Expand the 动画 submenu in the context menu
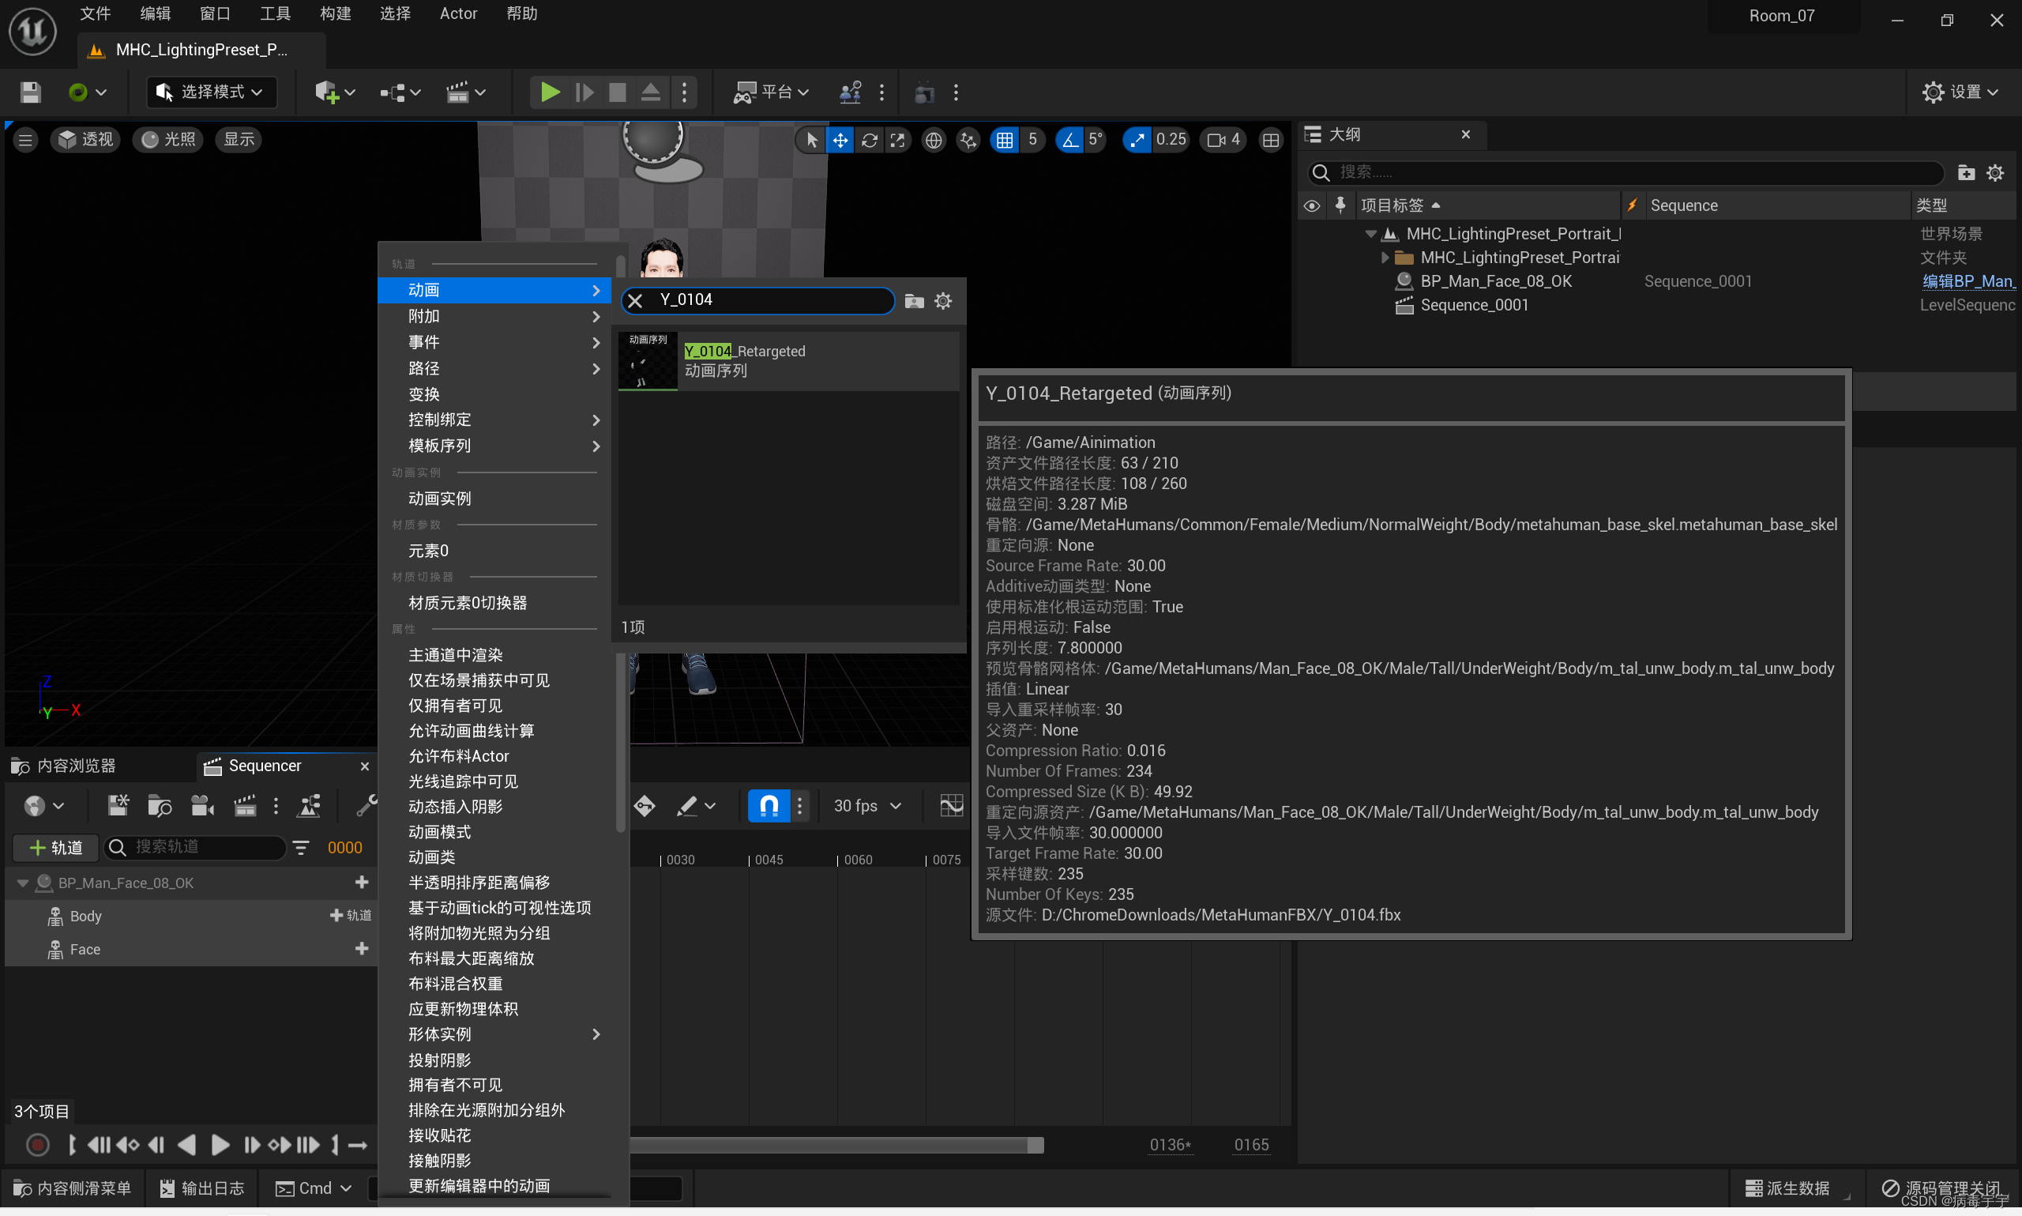The image size is (2022, 1216). click(494, 289)
